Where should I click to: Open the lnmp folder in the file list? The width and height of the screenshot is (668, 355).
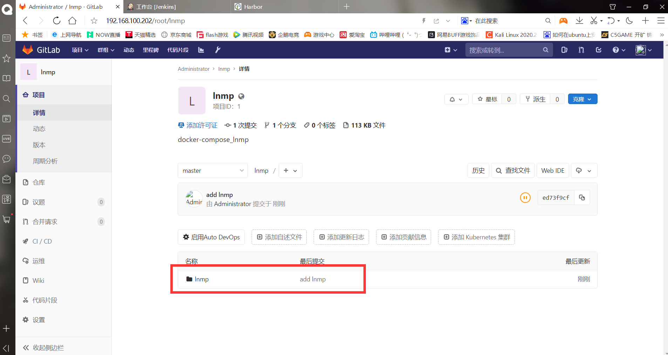(x=202, y=279)
